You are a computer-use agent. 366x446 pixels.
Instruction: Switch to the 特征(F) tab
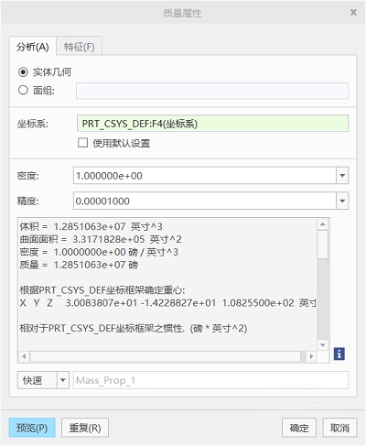pos(79,47)
